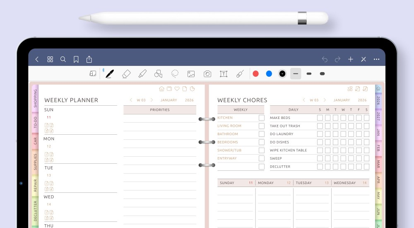The height and width of the screenshot is (228, 414).
Task: Open the share and export menu
Action: pyautogui.click(x=89, y=59)
